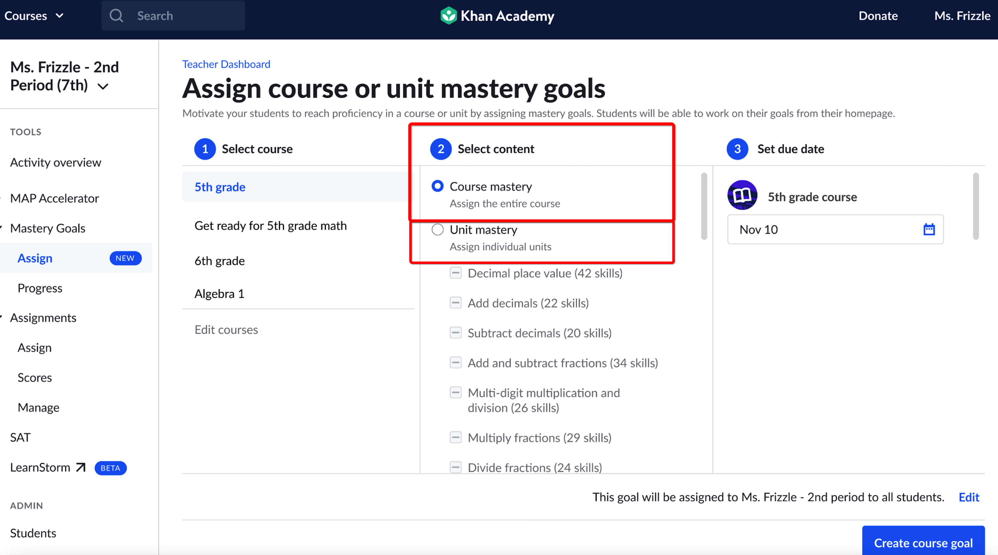Screen dimensions: 998x555
Task: Select the Unit mastery radio button
Action: click(x=438, y=229)
